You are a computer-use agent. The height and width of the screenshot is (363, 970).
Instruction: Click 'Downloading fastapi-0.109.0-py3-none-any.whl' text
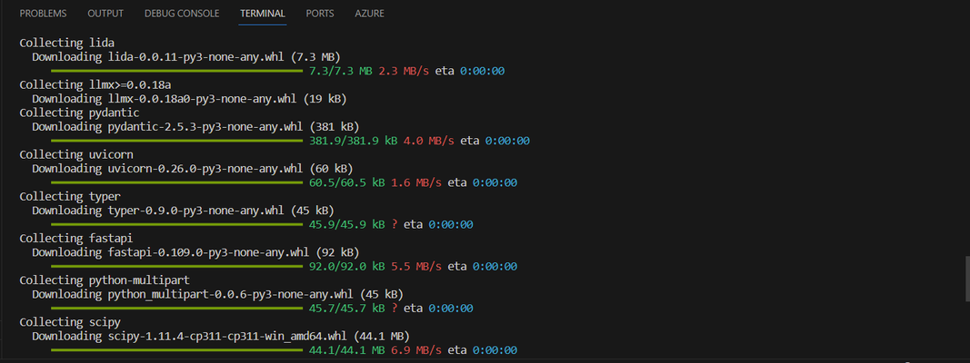[x=171, y=252]
